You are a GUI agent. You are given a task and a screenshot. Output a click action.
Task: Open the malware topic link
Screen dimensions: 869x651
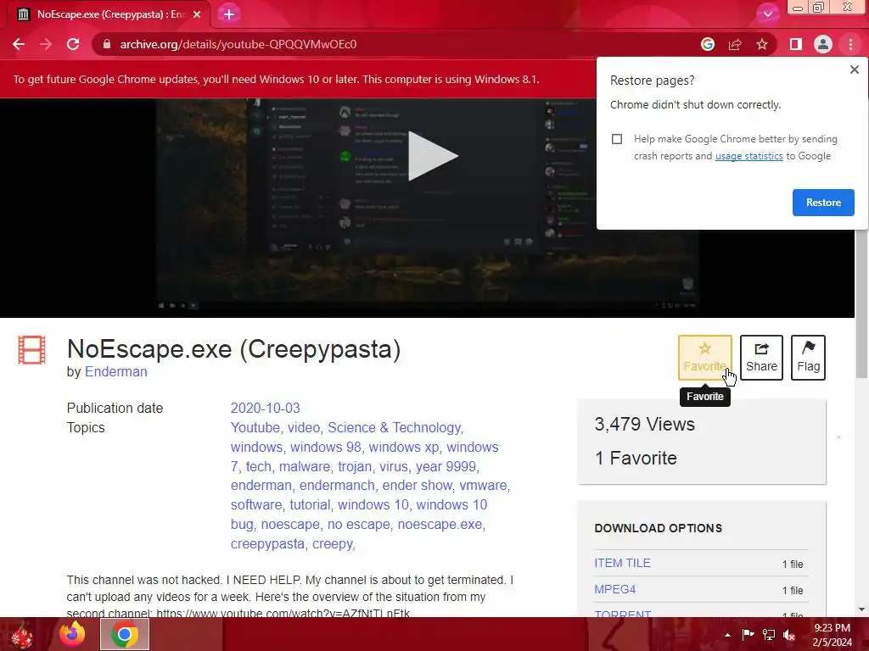coord(305,467)
